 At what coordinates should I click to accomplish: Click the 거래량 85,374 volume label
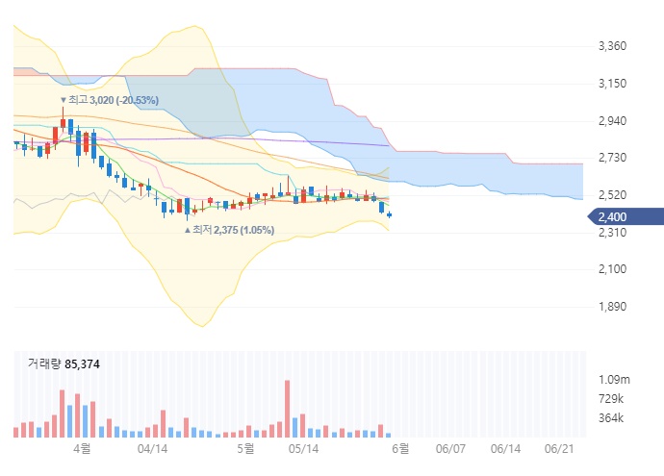[x=64, y=363]
